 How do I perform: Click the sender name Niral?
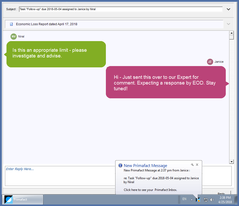click(x=21, y=36)
